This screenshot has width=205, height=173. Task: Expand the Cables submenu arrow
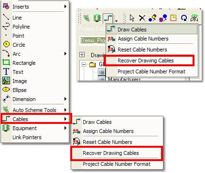pos(65,119)
